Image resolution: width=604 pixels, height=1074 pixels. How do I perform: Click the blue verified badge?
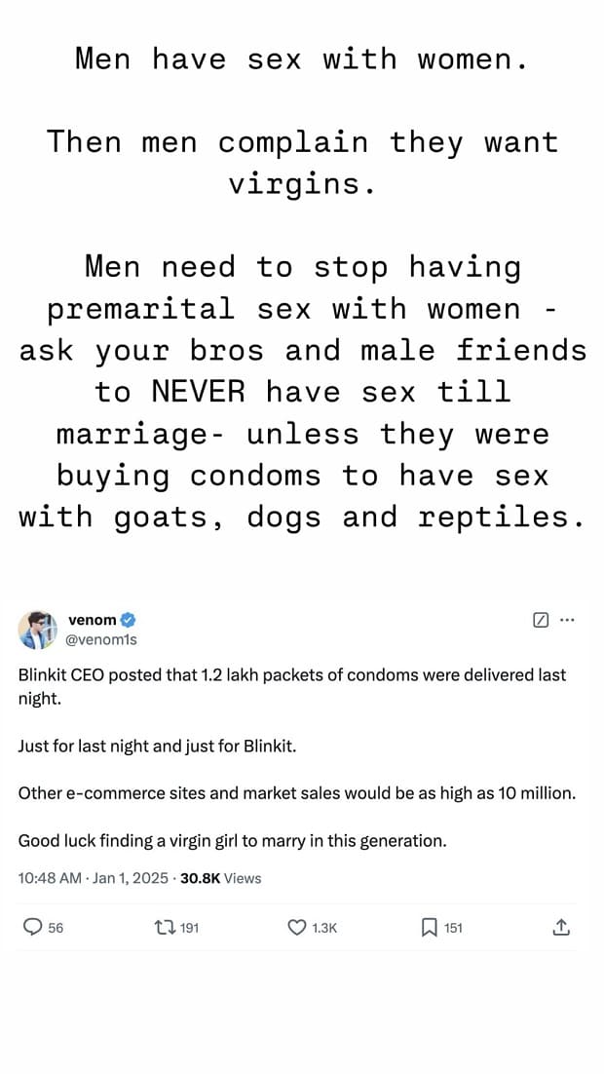128,620
